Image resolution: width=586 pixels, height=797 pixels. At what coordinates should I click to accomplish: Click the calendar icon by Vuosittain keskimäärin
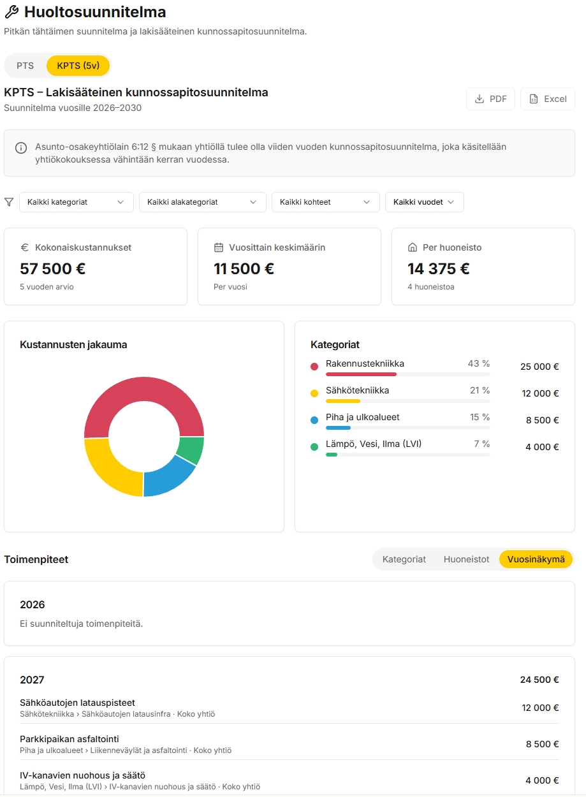click(219, 247)
